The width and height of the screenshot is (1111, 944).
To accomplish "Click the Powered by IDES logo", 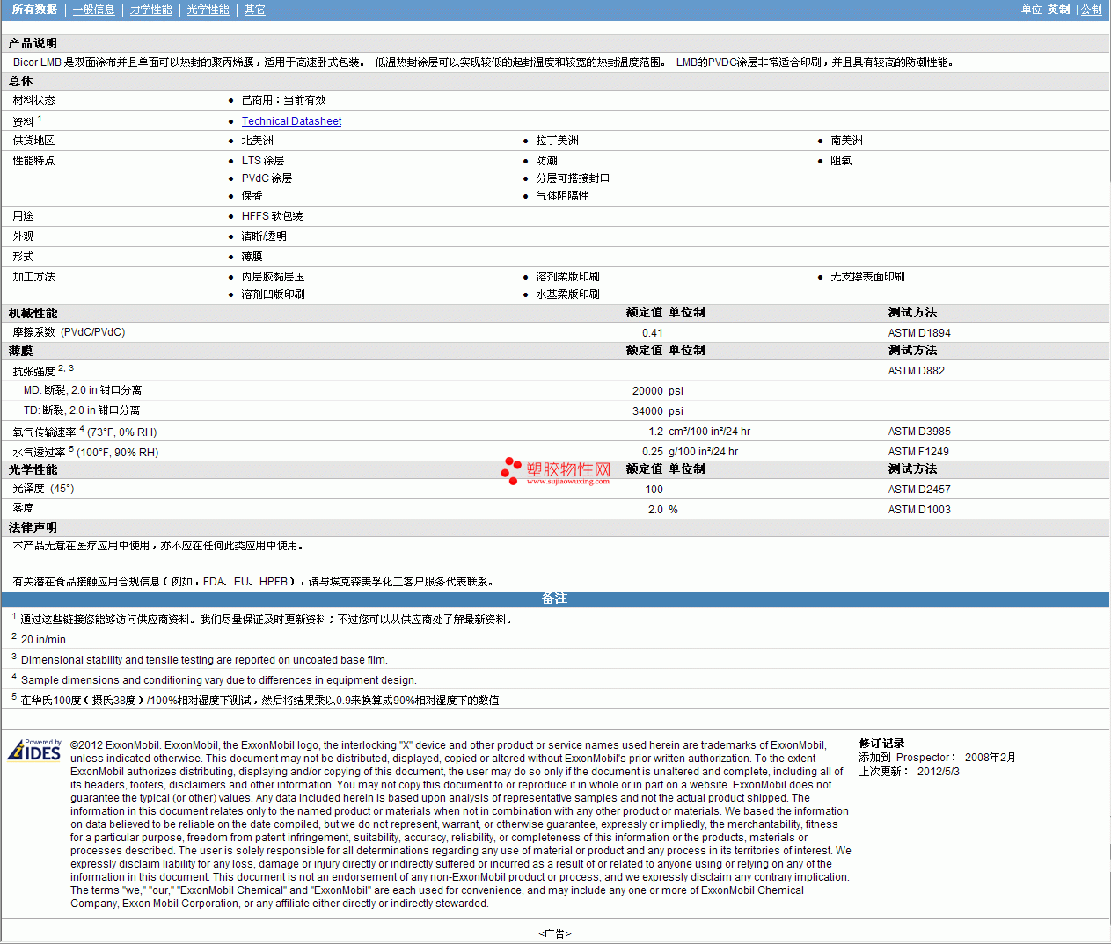I will pyautogui.click(x=34, y=750).
